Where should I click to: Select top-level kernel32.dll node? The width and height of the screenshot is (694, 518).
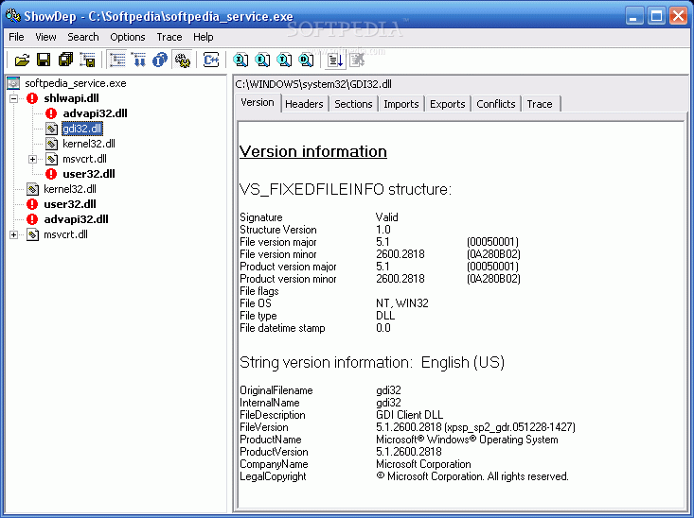(x=70, y=189)
